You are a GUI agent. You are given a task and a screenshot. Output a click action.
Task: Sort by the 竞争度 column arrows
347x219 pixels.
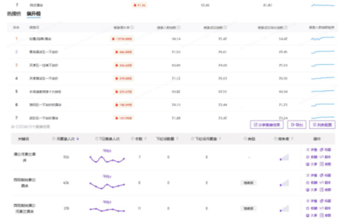[292, 139]
